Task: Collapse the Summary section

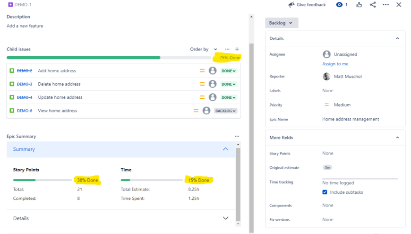Action: coord(225,149)
